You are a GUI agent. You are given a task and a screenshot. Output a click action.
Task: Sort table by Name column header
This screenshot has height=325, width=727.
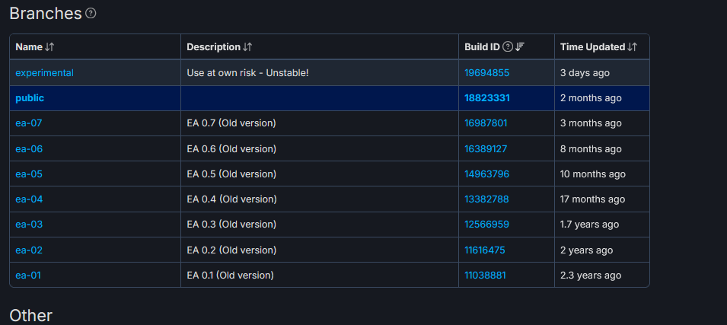coord(30,47)
